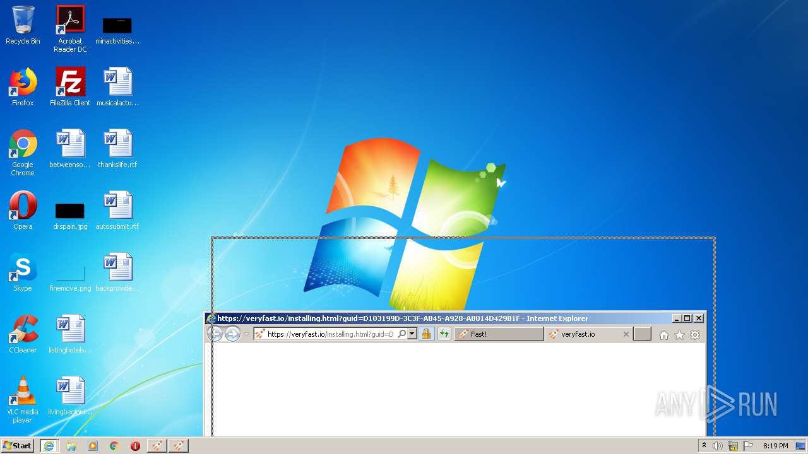The image size is (808, 454).
Task: Open the volume speaker tray icon
Action: tap(718, 446)
